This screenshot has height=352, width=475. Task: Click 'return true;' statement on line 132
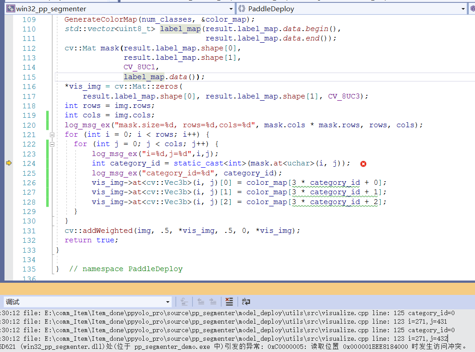(x=91, y=240)
